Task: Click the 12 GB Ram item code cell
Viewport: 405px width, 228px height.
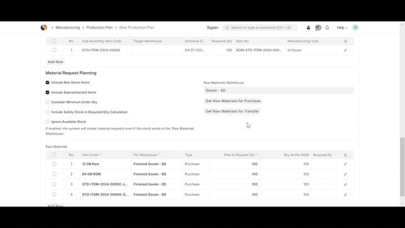Action: click(x=106, y=164)
